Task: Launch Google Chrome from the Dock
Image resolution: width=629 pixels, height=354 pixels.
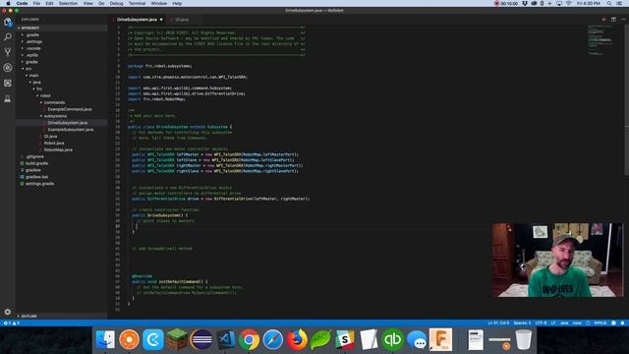Action: (249, 339)
